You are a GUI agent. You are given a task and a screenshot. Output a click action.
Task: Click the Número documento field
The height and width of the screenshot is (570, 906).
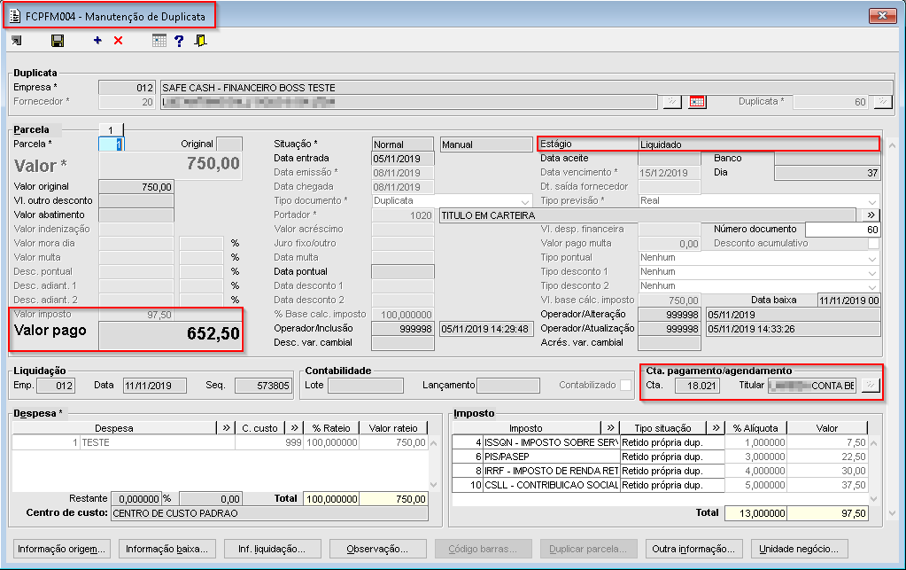(x=842, y=230)
